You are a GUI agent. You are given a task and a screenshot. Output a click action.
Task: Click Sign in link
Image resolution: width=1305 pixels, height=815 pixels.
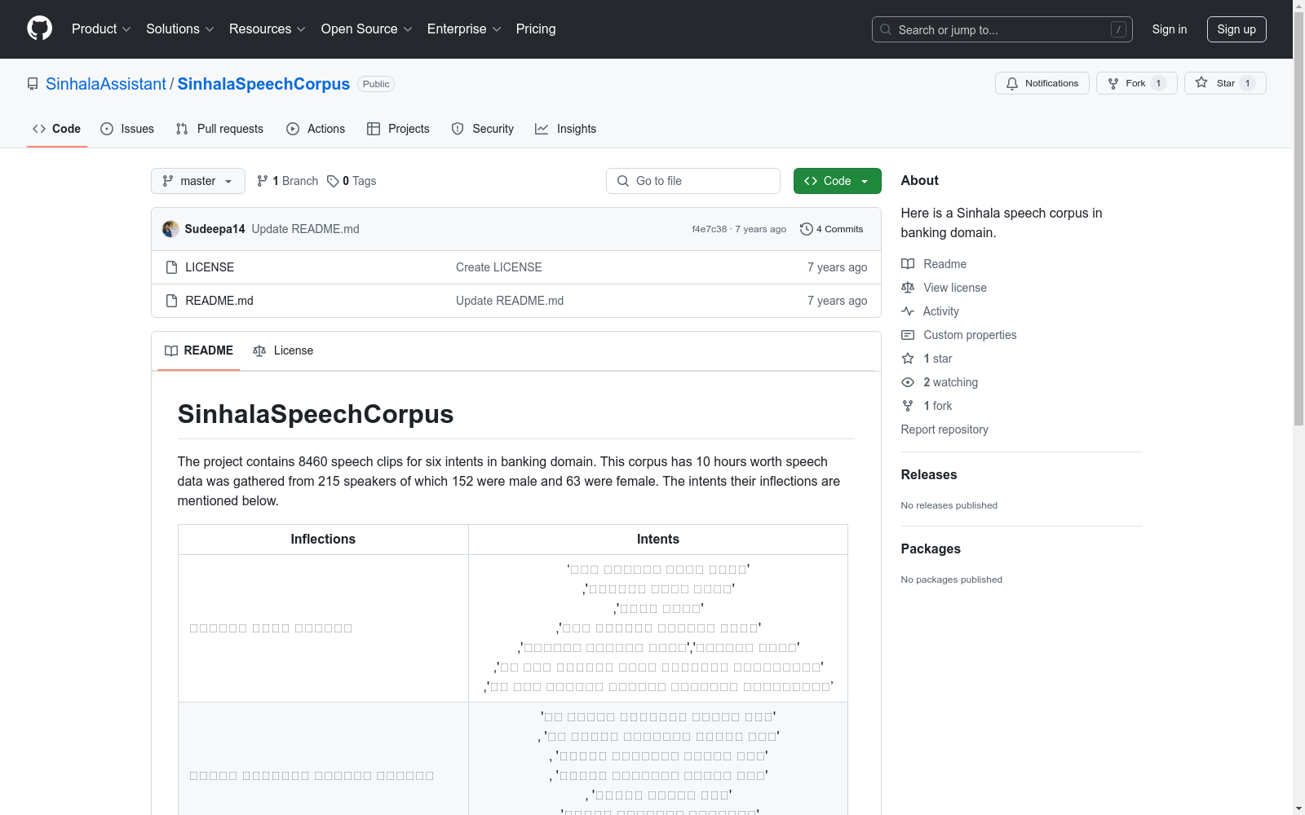(x=1170, y=29)
